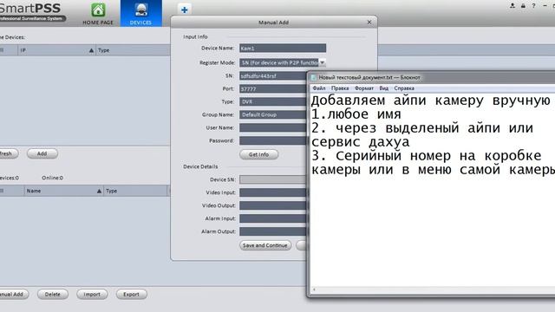The image size is (555, 312).
Task: Click the Device SN field
Action: coord(273,179)
